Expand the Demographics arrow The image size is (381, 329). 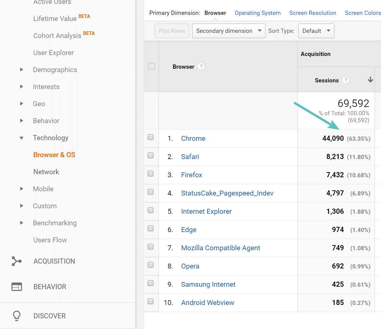tap(22, 70)
